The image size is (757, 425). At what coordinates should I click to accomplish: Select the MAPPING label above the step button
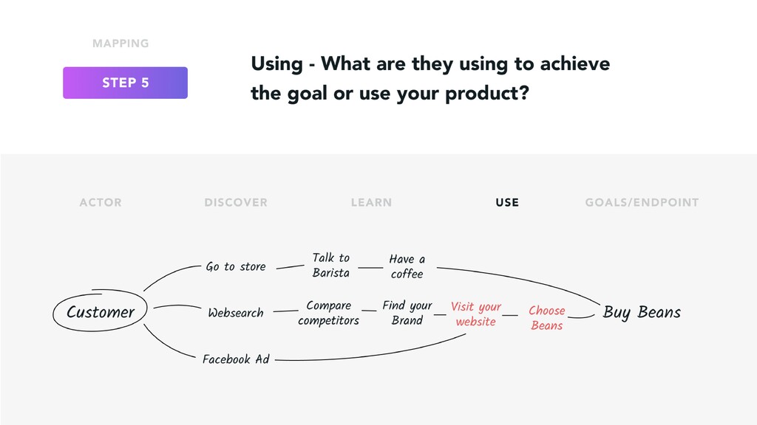coord(120,44)
